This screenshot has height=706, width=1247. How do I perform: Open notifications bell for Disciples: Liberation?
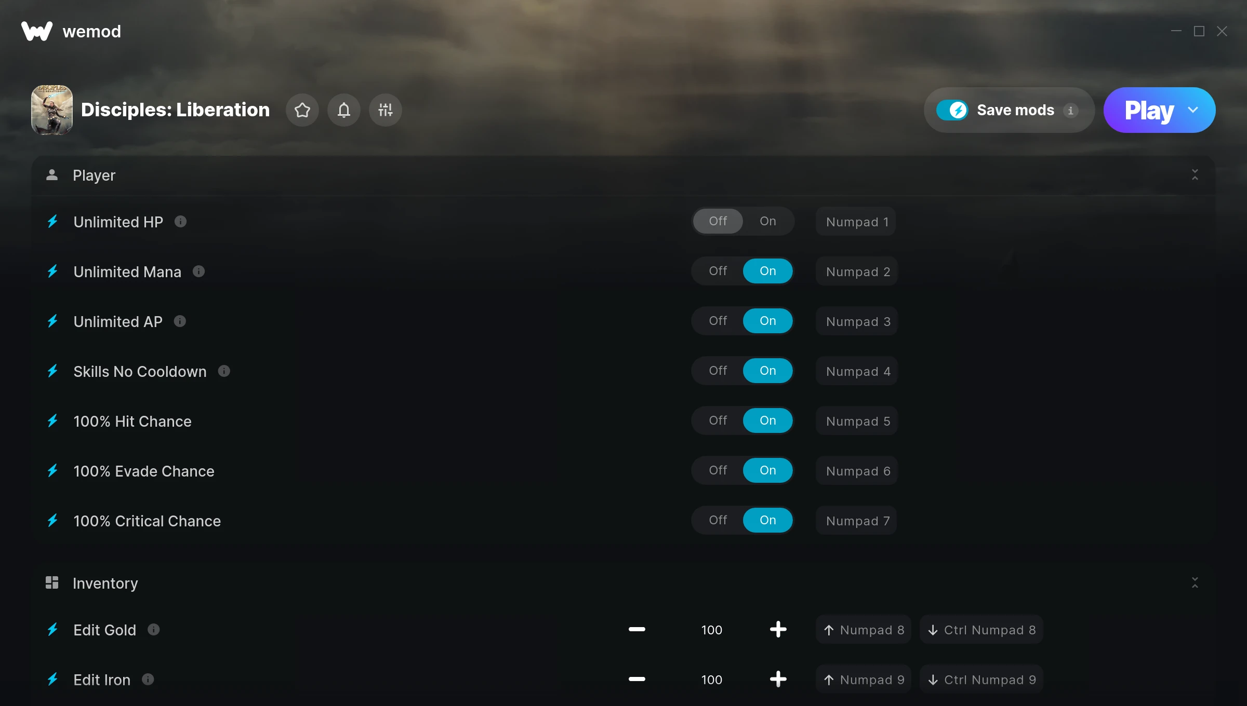[343, 110]
